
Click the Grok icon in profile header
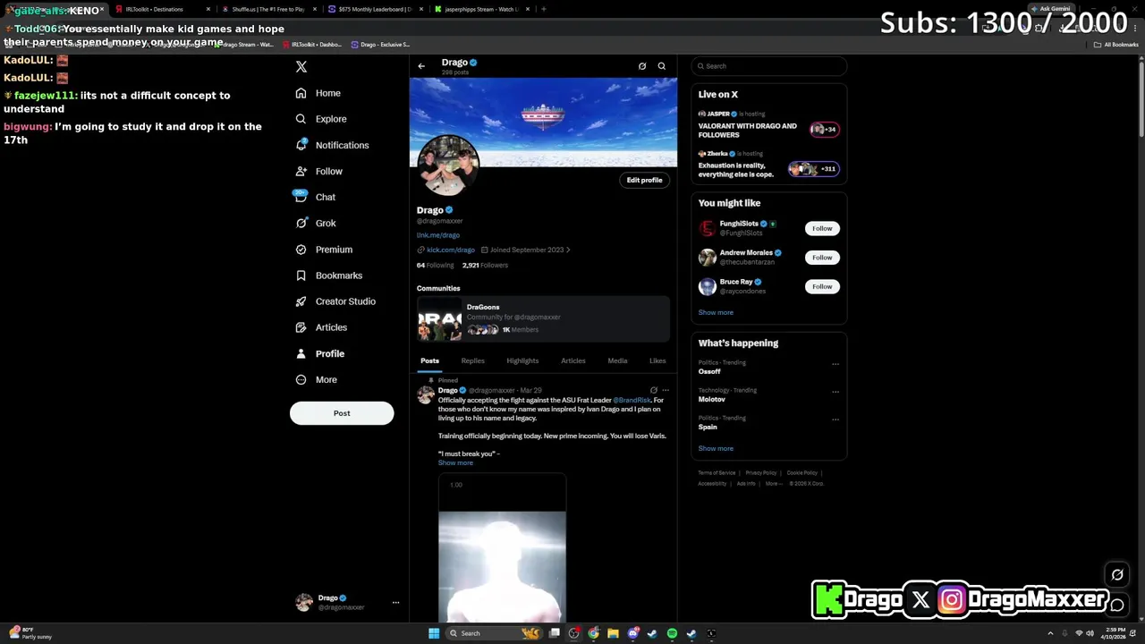coord(642,66)
